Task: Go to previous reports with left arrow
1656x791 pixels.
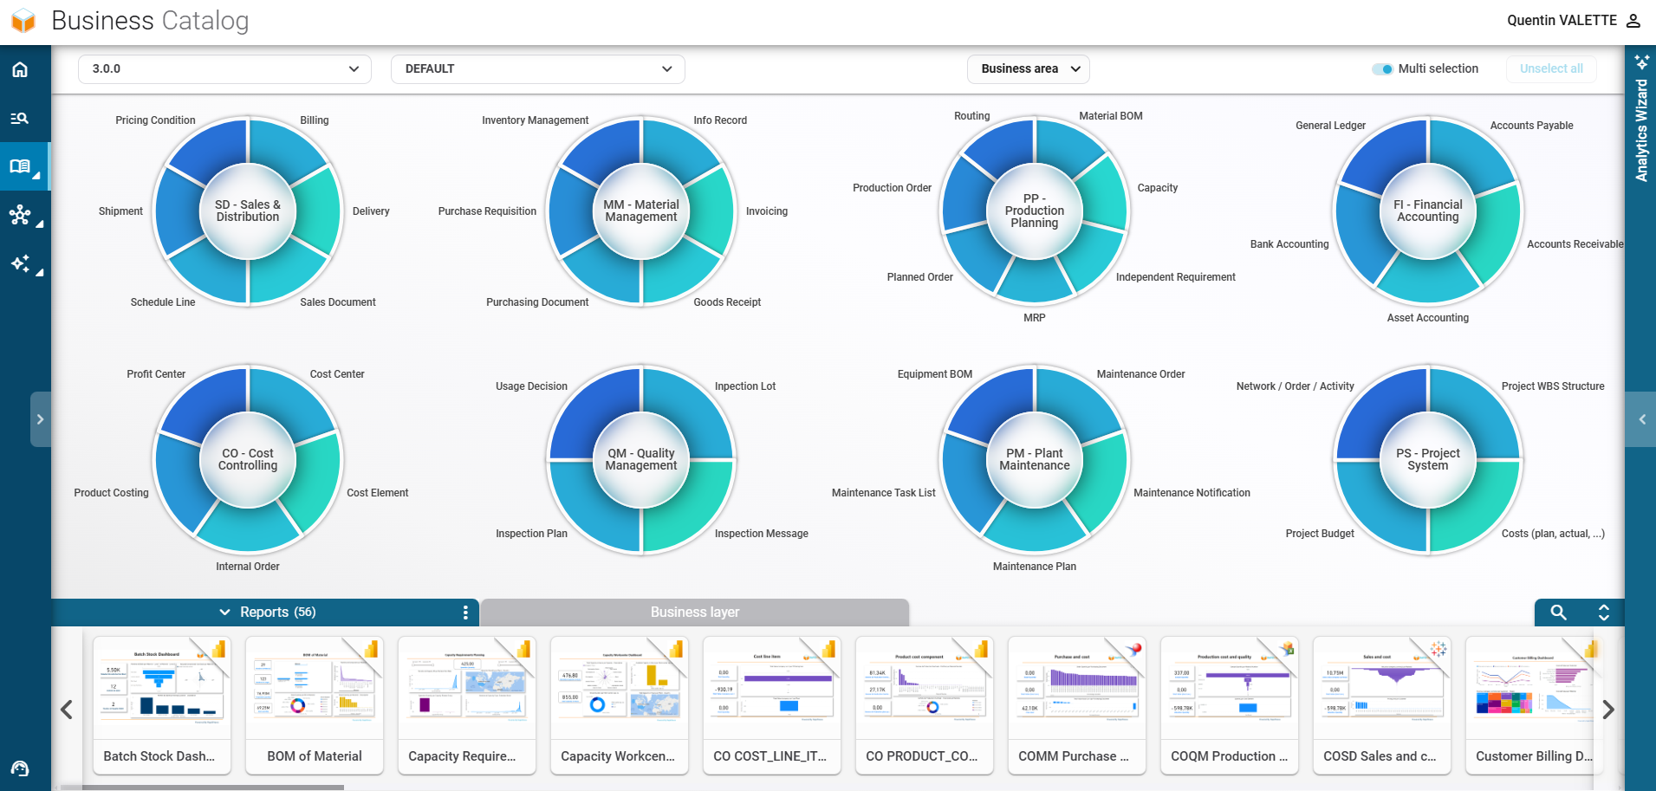Action: (x=67, y=710)
